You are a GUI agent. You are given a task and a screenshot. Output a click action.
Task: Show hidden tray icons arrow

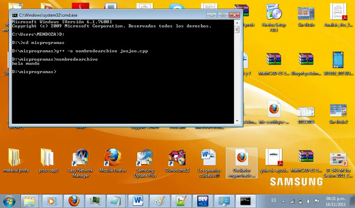coord(283,201)
